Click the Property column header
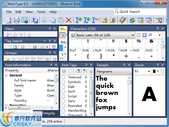 pyautogui.click(x=25, y=70)
